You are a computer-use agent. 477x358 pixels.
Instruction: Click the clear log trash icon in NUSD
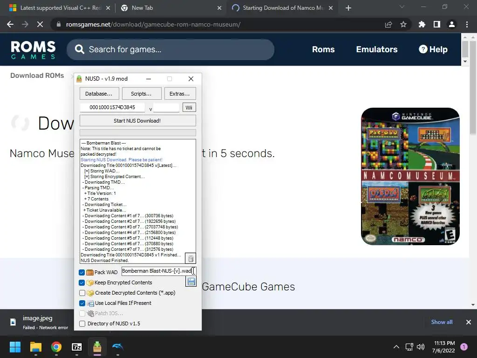click(x=191, y=259)
